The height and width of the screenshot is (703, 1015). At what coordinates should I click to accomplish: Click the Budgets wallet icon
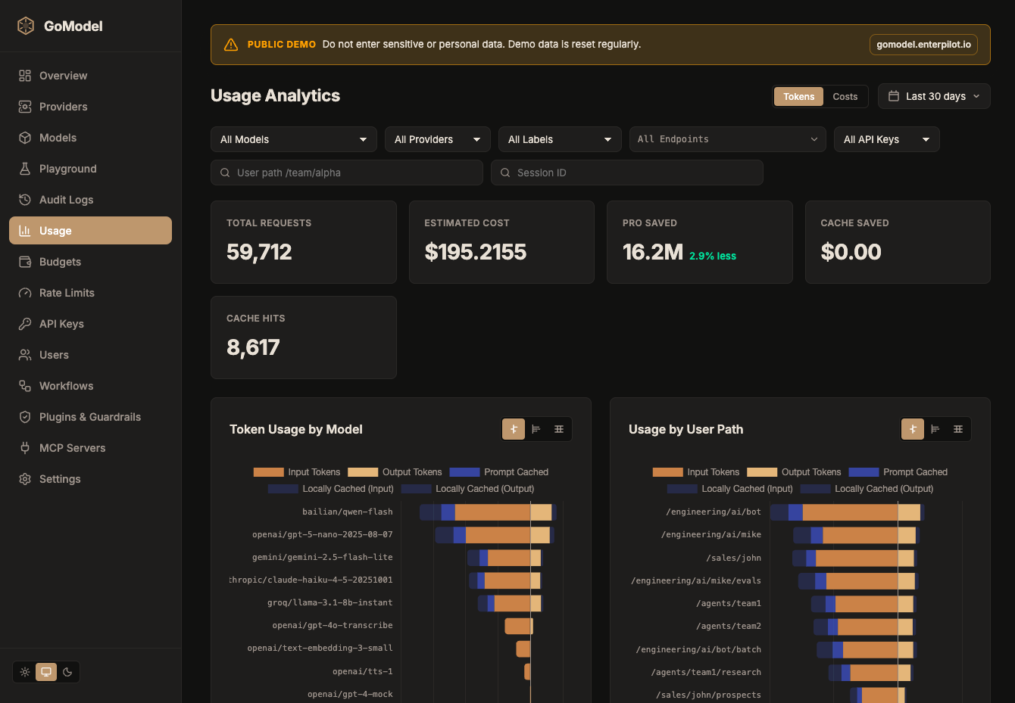point(25,262)
